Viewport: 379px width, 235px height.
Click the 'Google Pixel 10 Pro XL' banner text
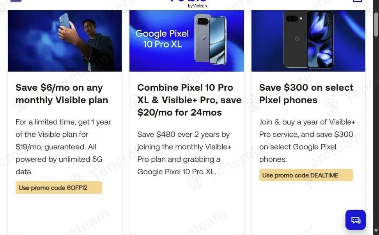[162, 39]
